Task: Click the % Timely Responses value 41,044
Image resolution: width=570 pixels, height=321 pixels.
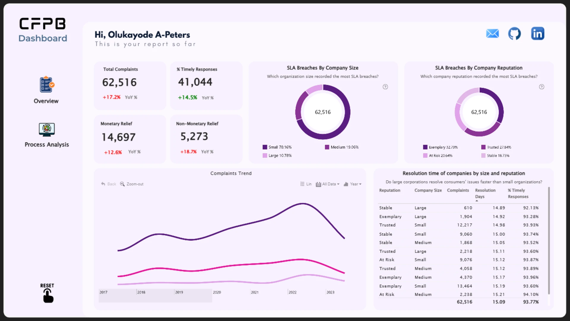Action: [195, 82]
